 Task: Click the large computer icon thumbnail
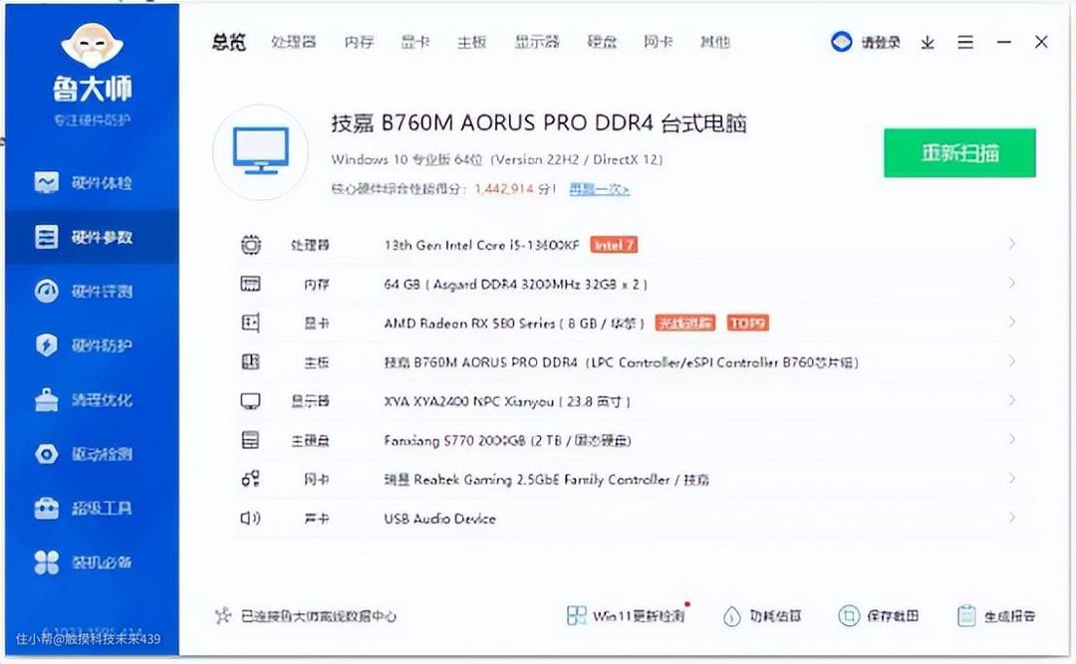click(260, 151)
